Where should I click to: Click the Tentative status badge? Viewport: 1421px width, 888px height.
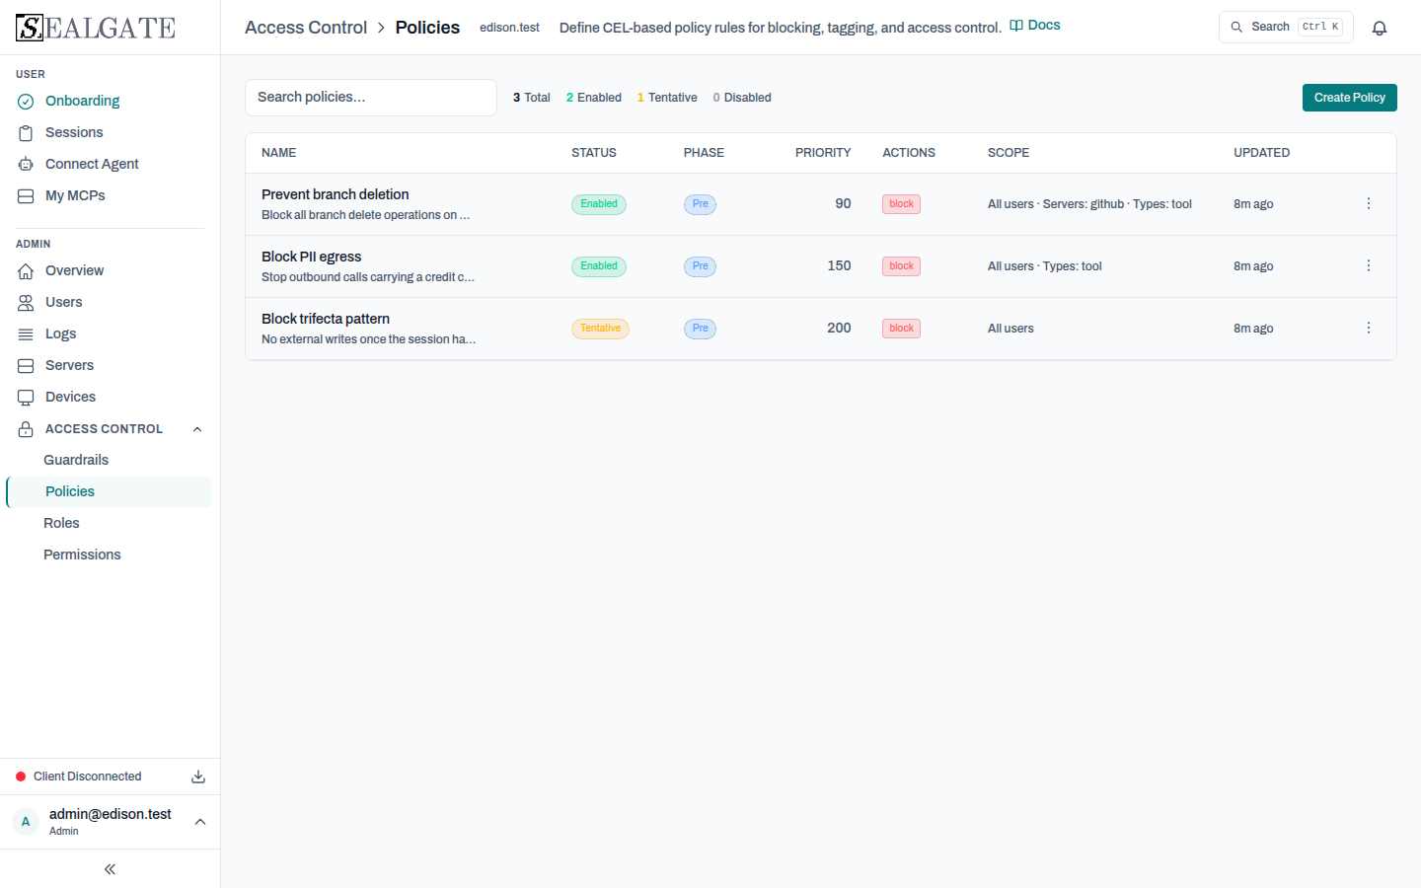point(600,329)
